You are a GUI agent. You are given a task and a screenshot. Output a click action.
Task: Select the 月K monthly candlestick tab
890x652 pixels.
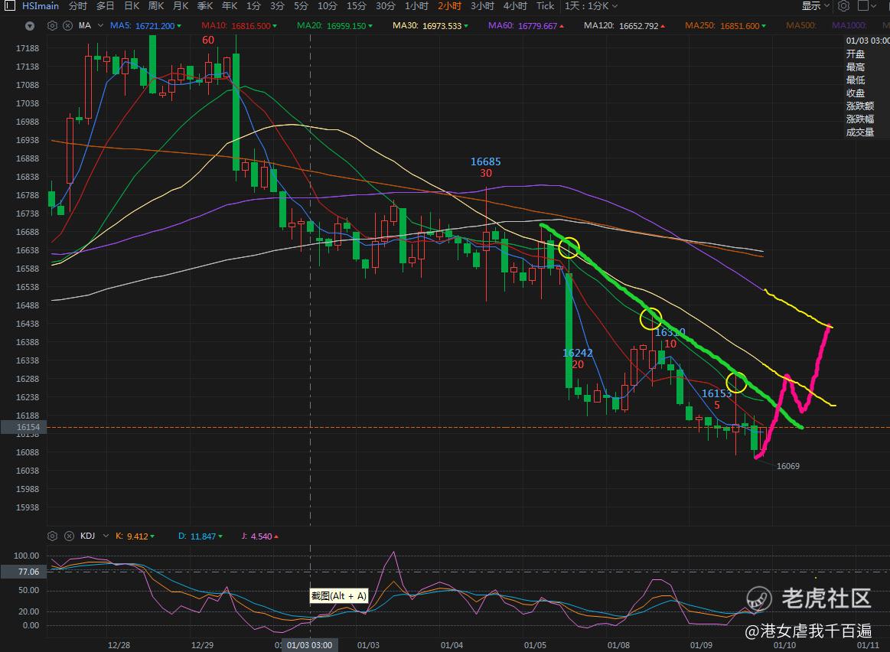tap(181, 6)
